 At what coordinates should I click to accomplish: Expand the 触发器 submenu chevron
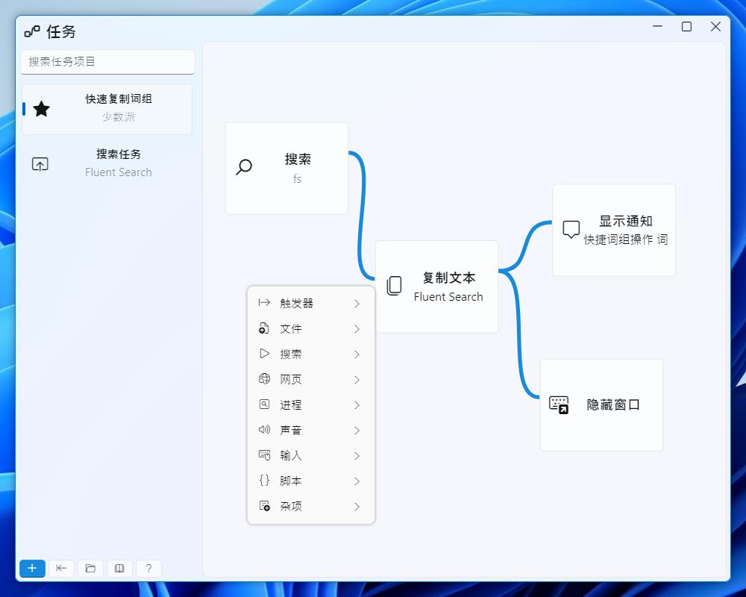point(357,303)
